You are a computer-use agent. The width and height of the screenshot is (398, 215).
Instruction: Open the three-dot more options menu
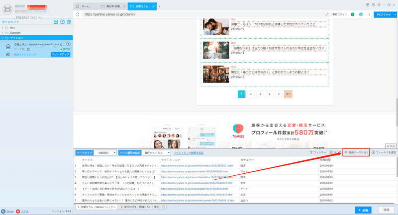[x=369, y=14]
